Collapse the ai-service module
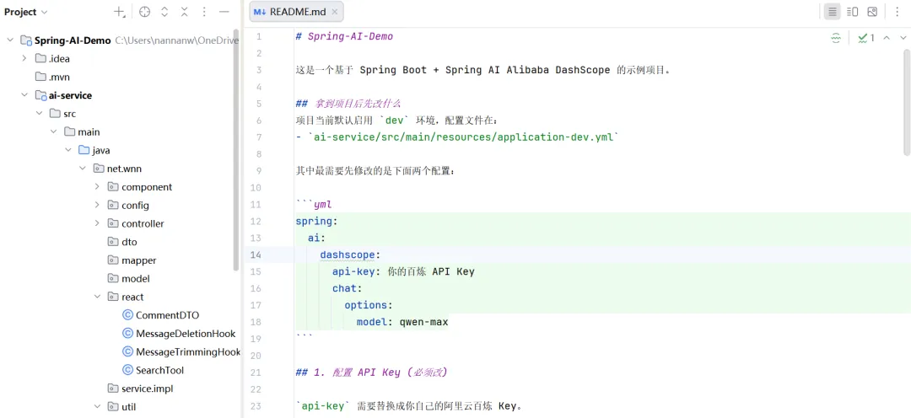Screen dimensions: 911x418 (24, 95)
